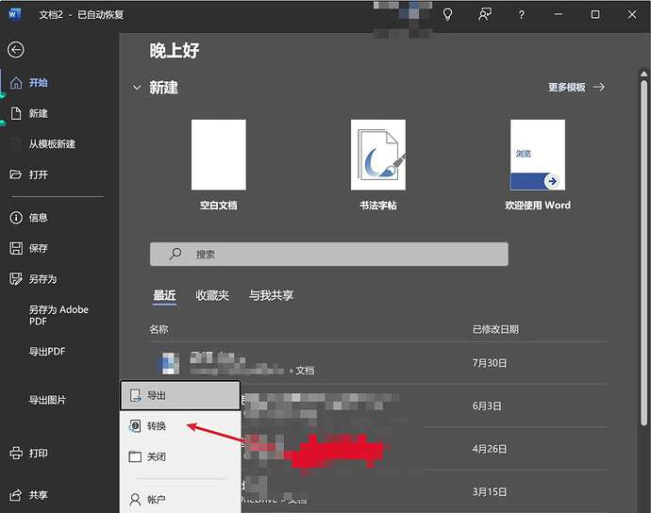Click the magnifier icon in search box
The image size is (651, 513).
(x=175, y=254)
